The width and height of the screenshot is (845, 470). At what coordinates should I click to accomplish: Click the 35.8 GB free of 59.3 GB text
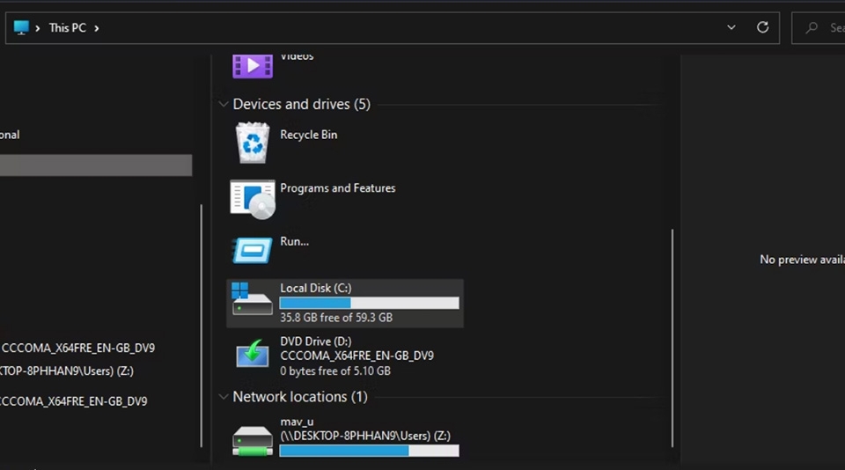336,318
